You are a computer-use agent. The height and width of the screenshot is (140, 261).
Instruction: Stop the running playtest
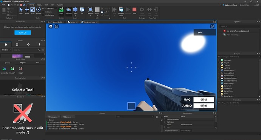point(135,11)
